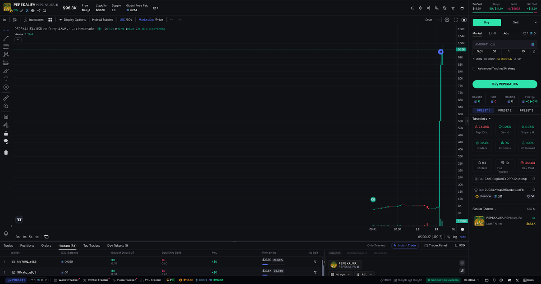Open the token website globe icon
Screen dimensions: 541x284
point(33,10)
